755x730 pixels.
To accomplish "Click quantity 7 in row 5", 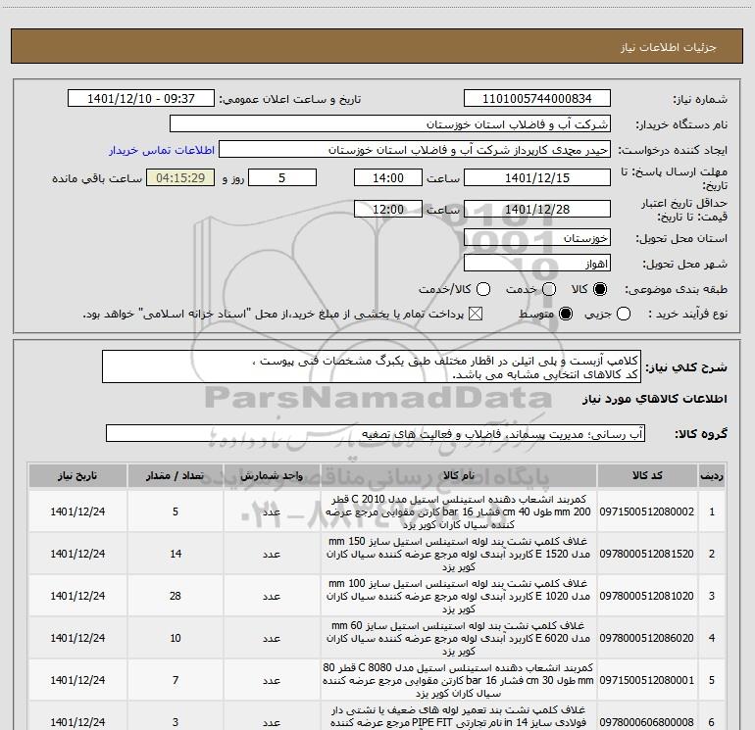I will click(x=176, y=680).
